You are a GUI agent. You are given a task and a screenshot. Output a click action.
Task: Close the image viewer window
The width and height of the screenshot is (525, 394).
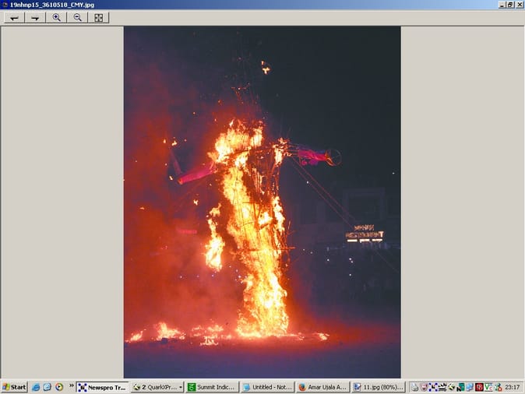click(x=519, y=5)
